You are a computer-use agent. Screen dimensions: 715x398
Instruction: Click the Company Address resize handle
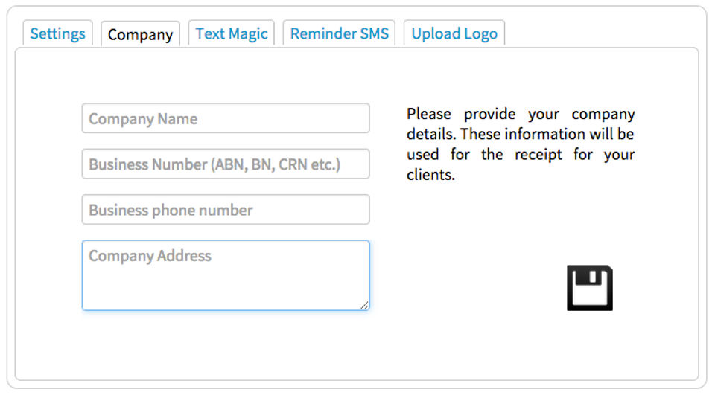365,305
